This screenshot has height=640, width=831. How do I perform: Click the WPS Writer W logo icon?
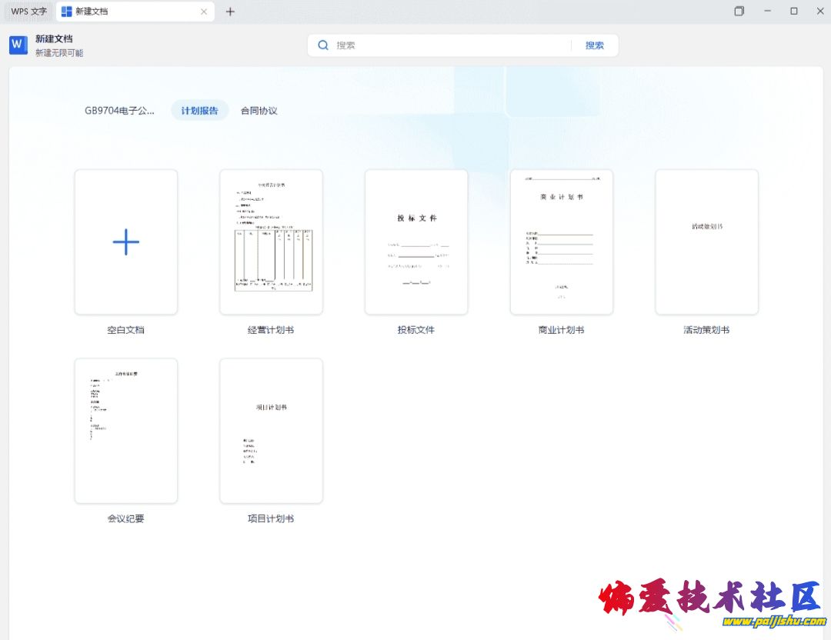coord(18,45)
